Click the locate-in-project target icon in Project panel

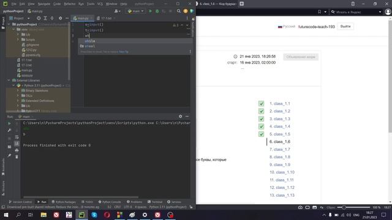tap(39, 18)
